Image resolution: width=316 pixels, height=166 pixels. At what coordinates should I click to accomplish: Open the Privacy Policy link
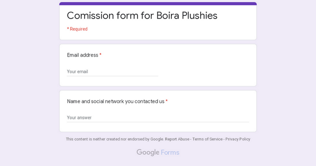point(238,139)
